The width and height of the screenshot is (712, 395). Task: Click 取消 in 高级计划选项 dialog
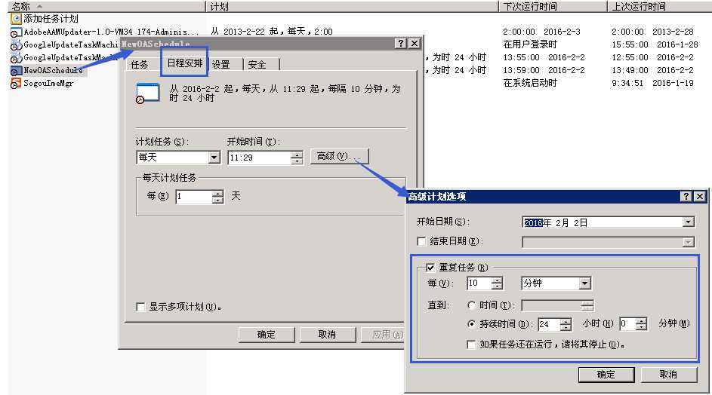(668, 375)
